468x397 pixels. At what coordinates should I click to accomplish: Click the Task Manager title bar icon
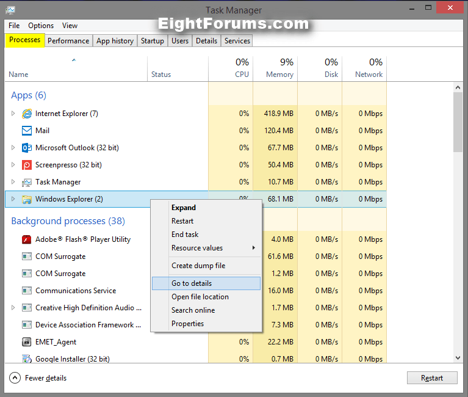10,10
